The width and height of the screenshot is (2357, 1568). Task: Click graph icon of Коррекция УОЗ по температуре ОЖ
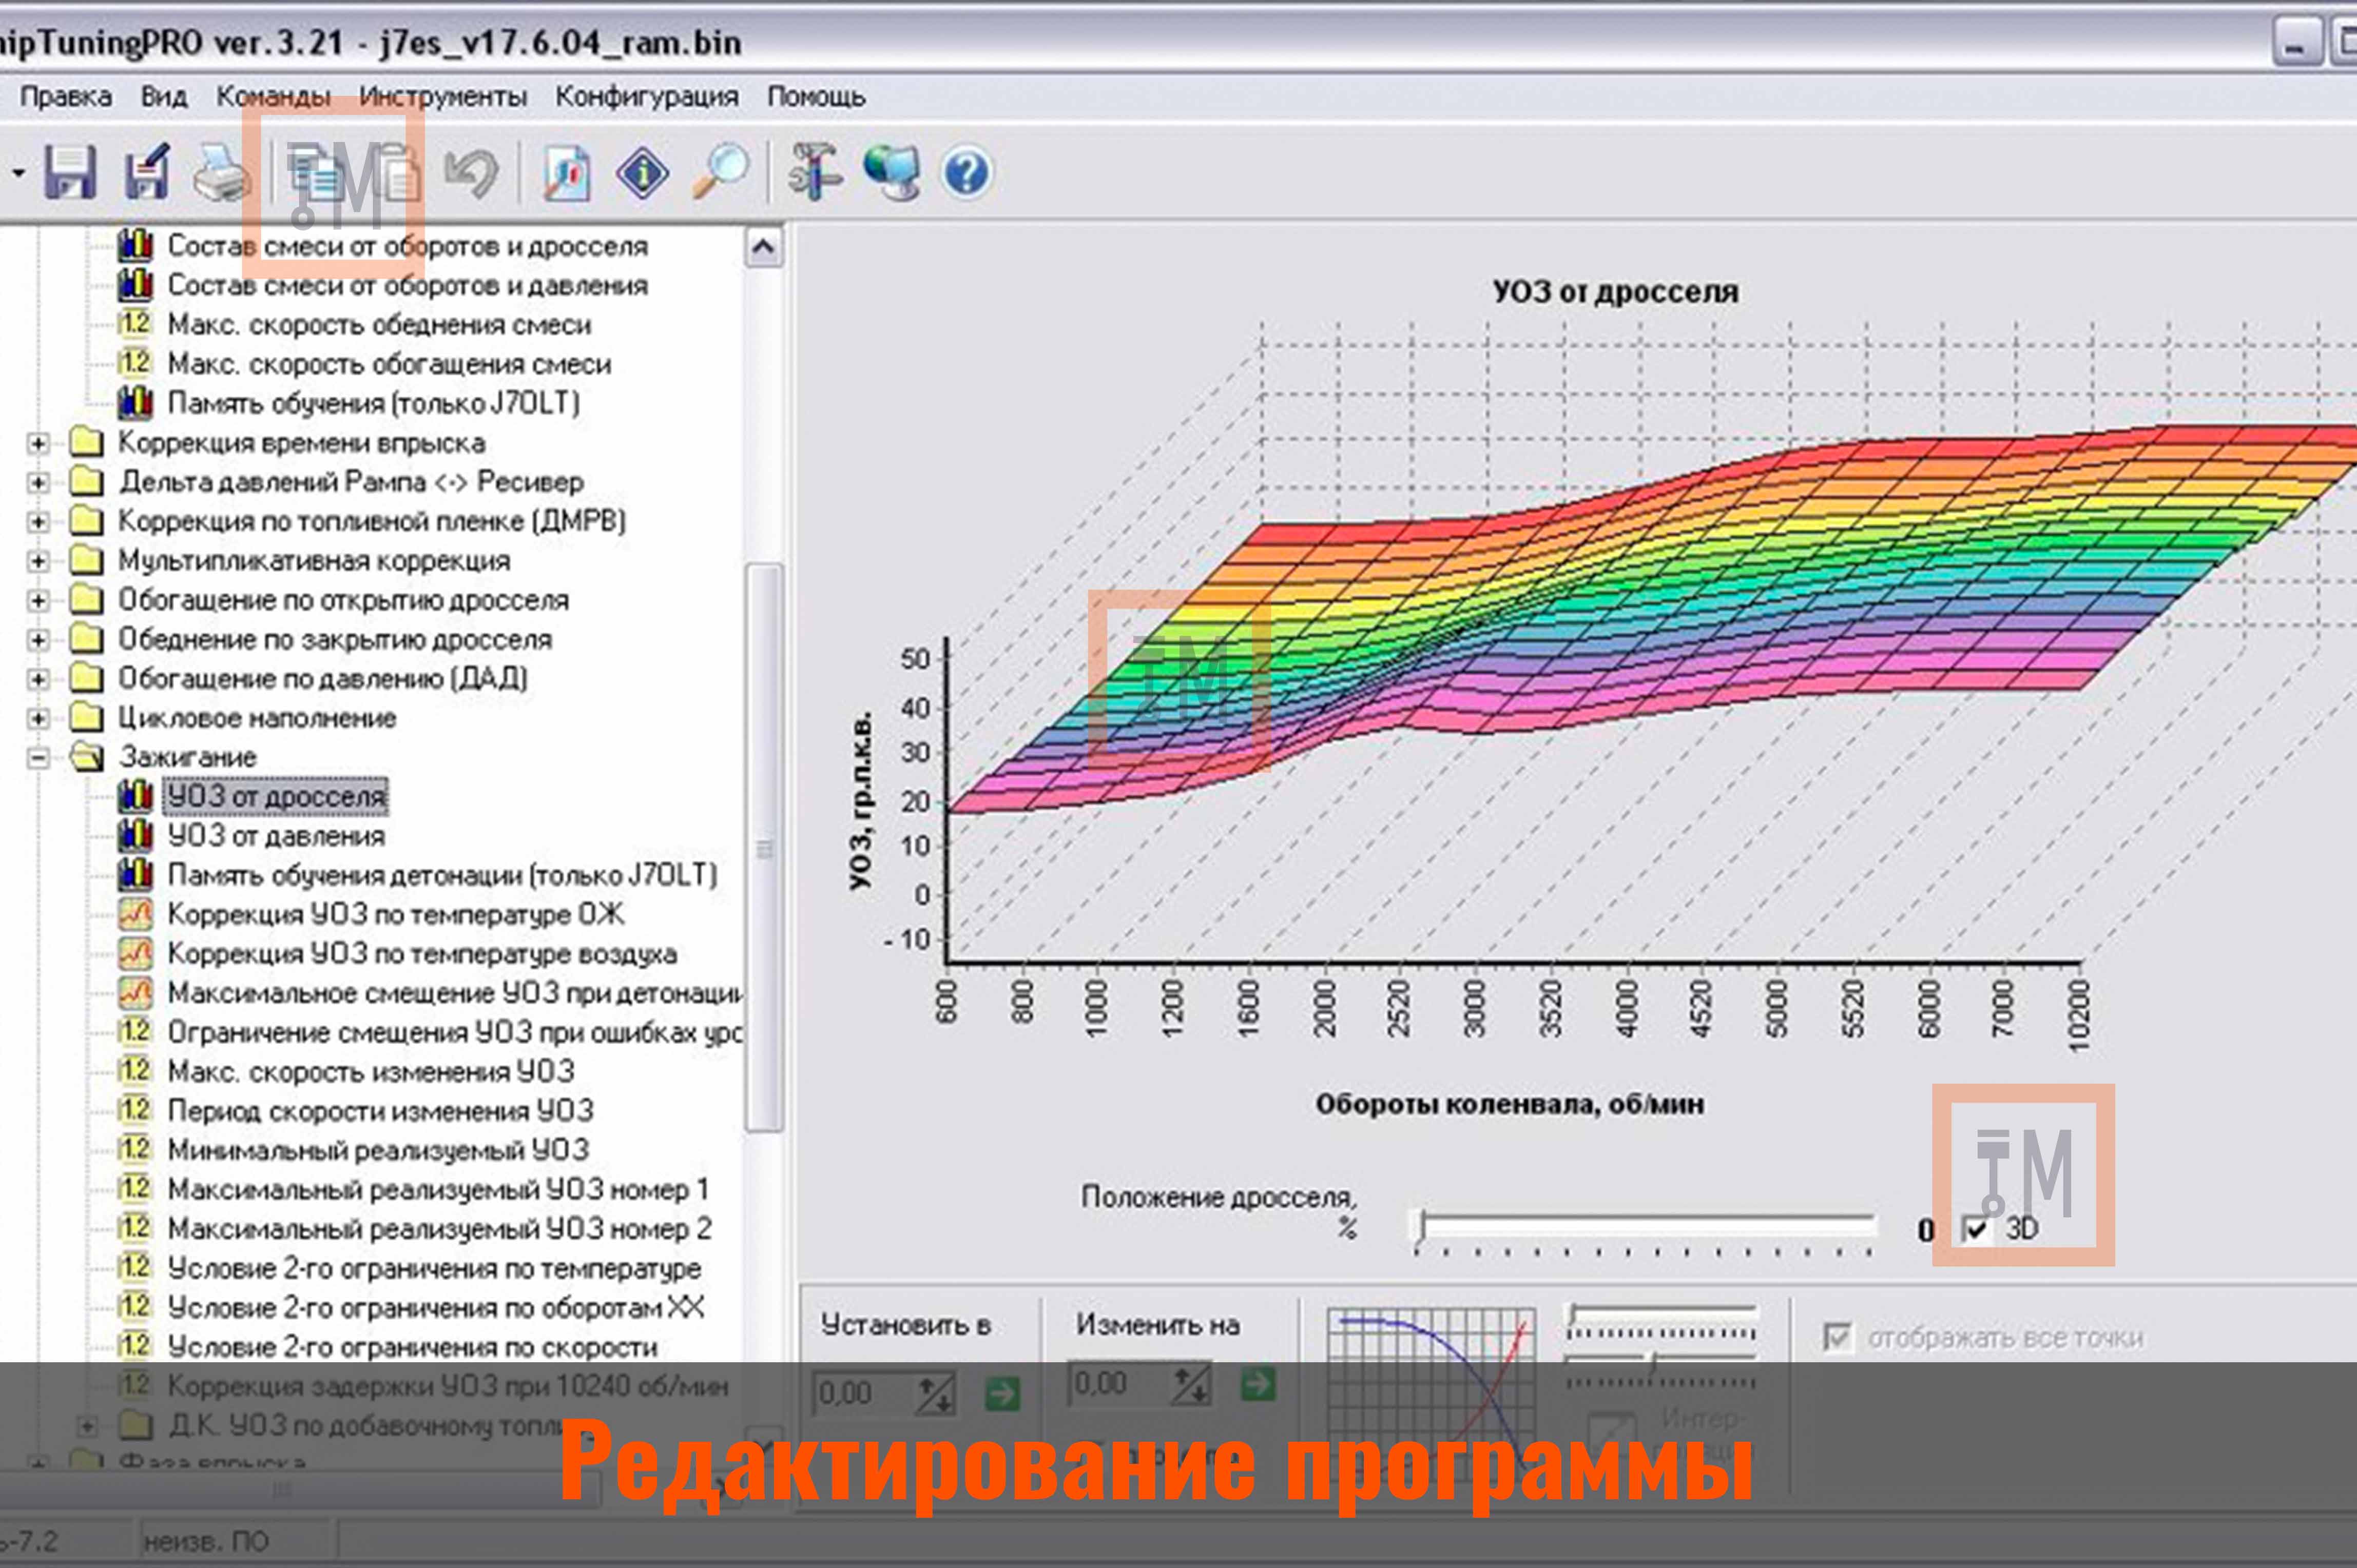pos(135,914)
